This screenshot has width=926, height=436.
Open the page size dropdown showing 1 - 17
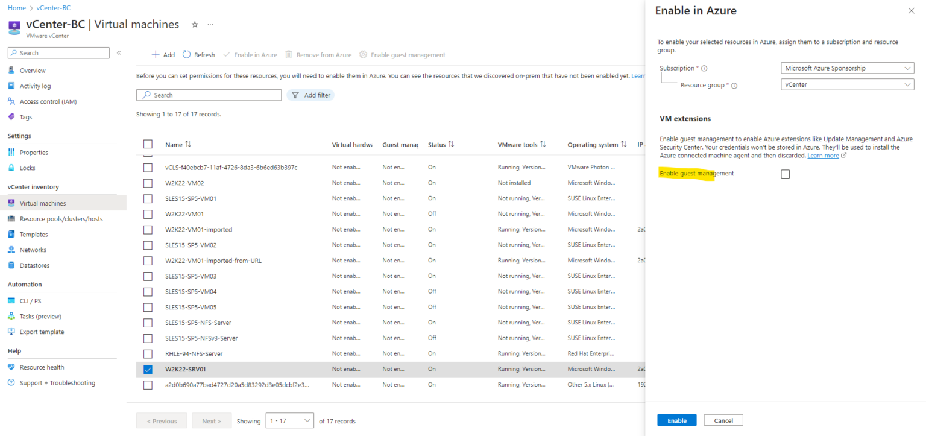pos(290,420)
